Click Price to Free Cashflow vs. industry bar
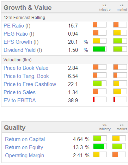The image size is (128, 165). tap(99, 83)
